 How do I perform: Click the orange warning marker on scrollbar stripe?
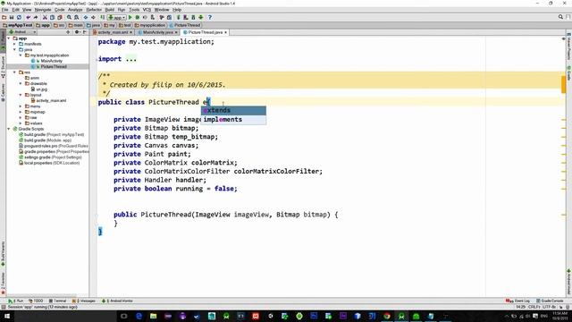(x=564, y=85)
